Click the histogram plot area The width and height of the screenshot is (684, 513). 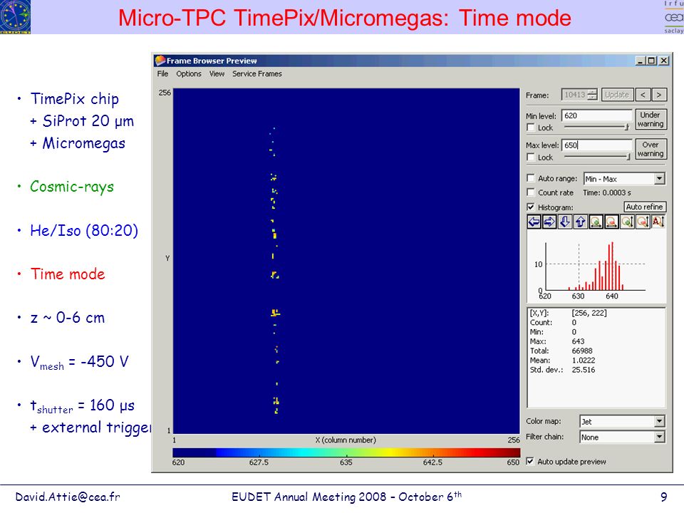point(596,267)
